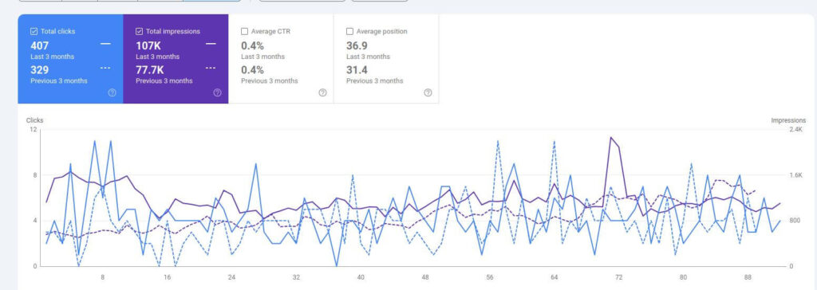Uncheck the Total clicks checkbox
This screenshot has width=817, height=290.
(34, 31)
